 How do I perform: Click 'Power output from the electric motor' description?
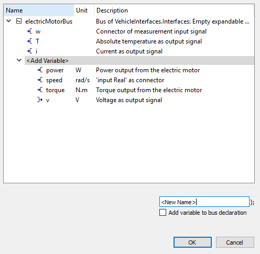(148, 70)
